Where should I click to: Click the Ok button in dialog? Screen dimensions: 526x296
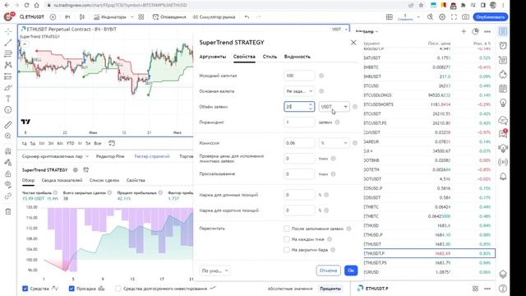(351, 271)
